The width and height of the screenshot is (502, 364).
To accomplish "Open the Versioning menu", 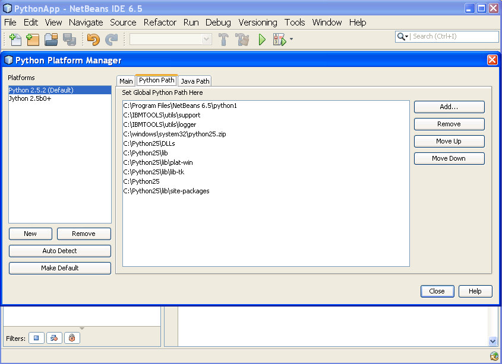I will click(x=258, y=23).
